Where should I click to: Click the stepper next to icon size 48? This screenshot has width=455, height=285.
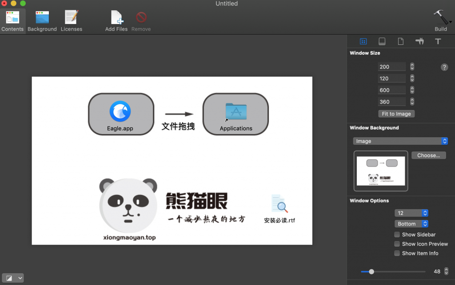446,271
